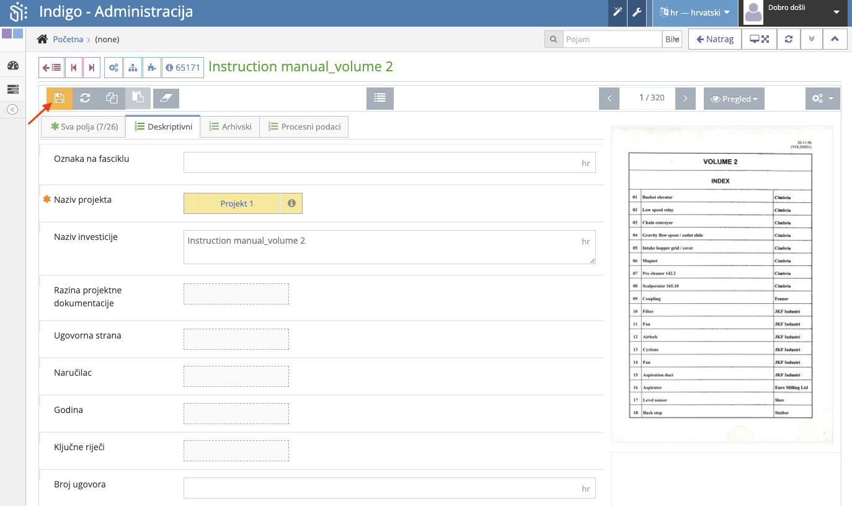Click the search magnifier icon
The width and height of the screenshot is (852, 506).
coord(553,39)
